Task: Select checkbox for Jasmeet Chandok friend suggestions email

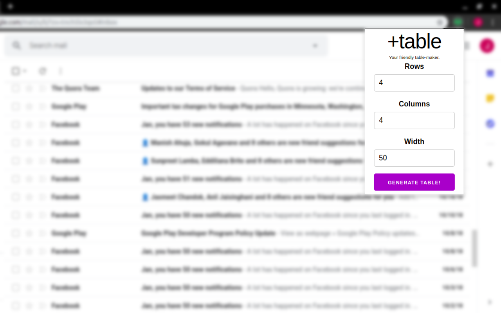Action: pyautogui.click(x=15, y=197)
